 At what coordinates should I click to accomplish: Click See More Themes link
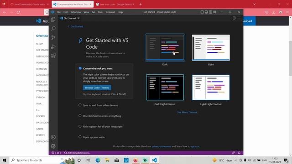(x=188, y=113)
